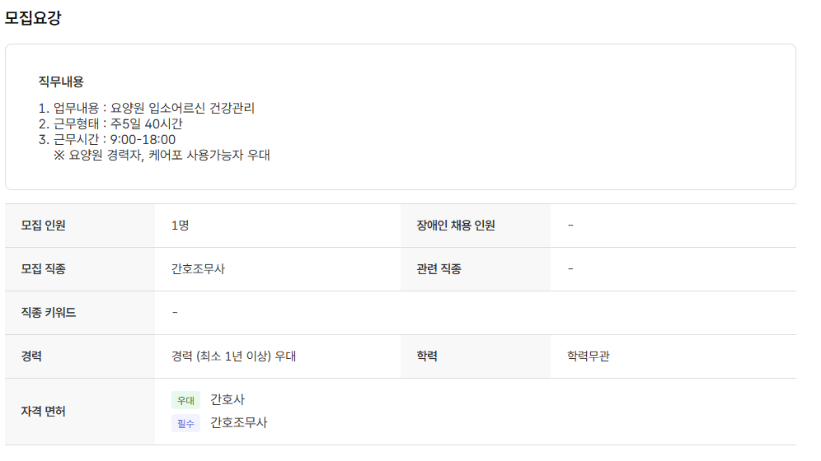Click the purple 필수 badge
This screenshot has height=461, width=821.
pos(185,423)
